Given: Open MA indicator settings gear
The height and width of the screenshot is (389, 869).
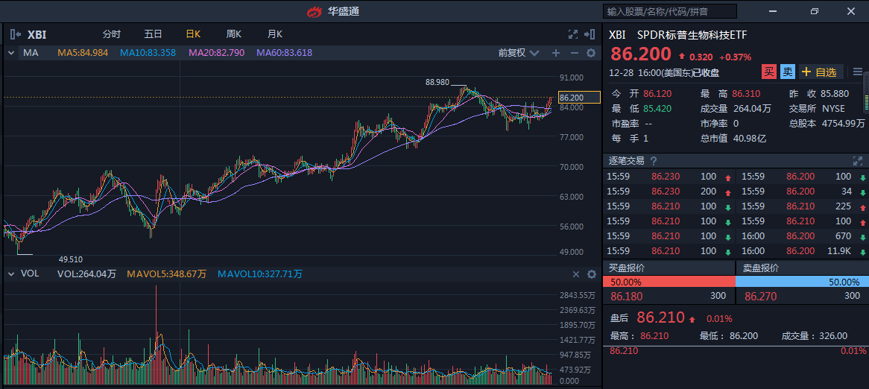Looking at the screenshot, I should [591, 53].
